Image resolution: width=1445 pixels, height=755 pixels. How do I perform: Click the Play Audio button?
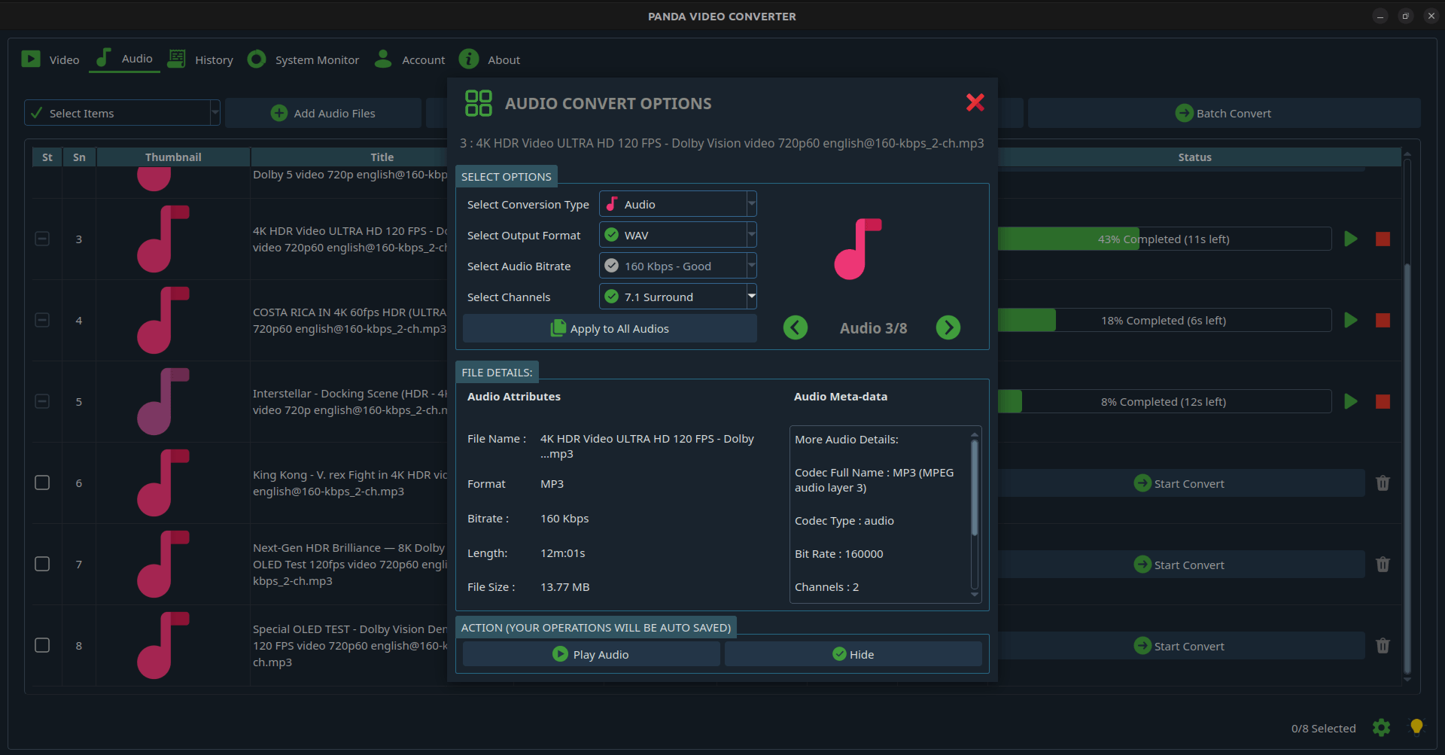(591, 654)
